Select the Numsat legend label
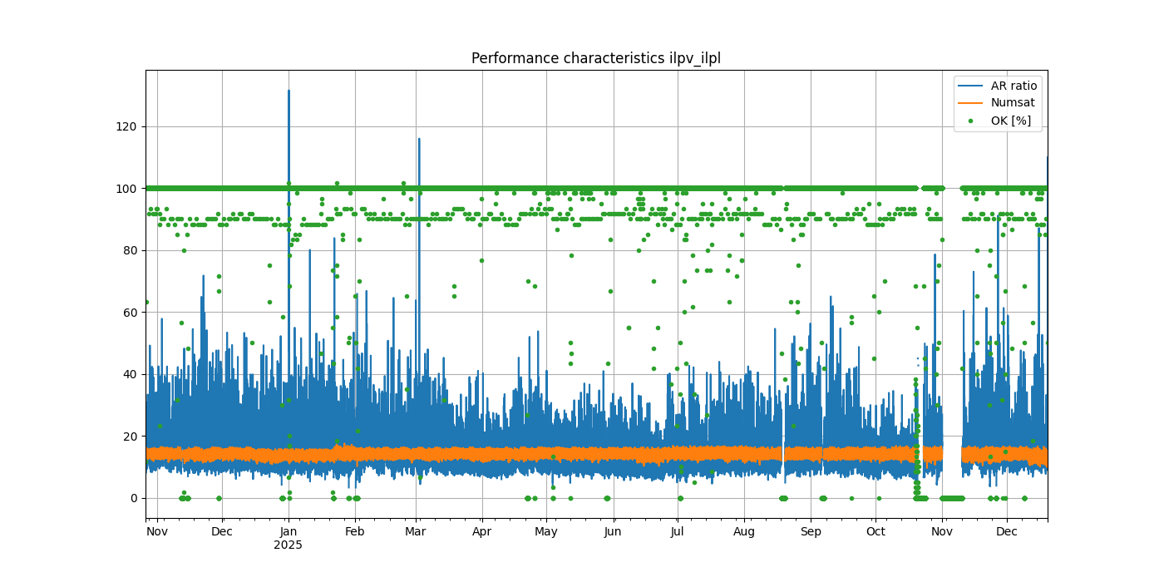Screen dimensions: 1164x582 (x=1013, y=103)
